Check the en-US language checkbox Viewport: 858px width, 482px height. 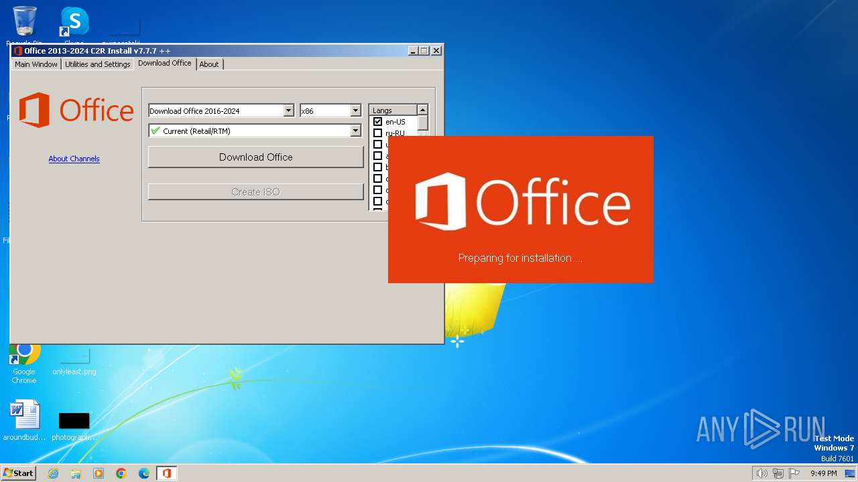(377, 122)
